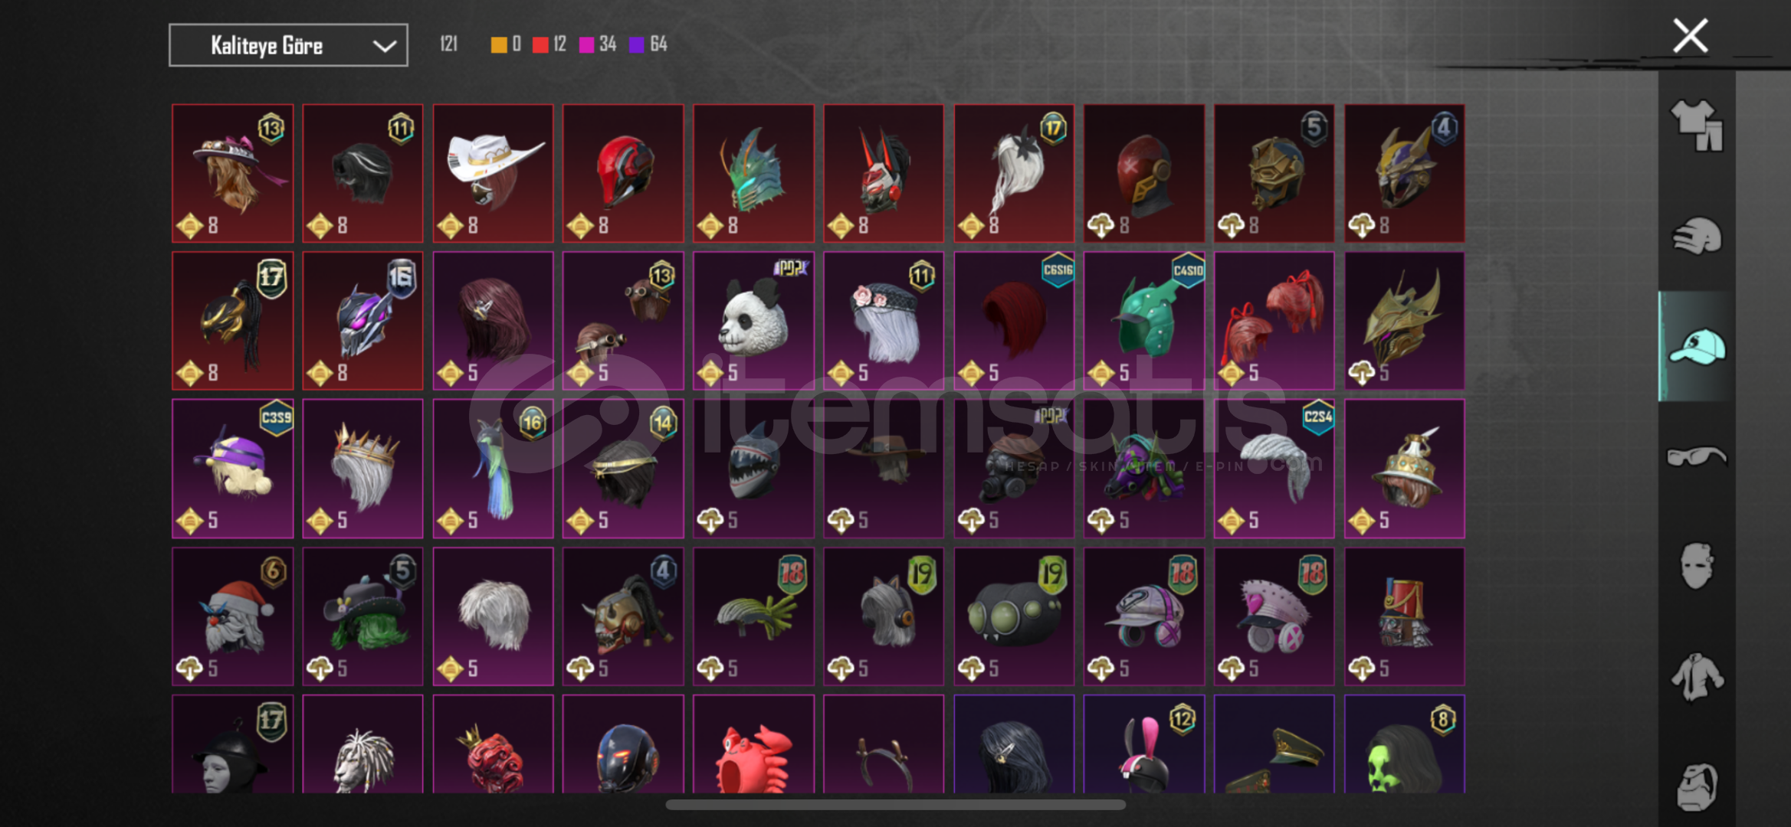
Task: Click the horizontal scrollbar at the bottom
Action: click(895, 805)
